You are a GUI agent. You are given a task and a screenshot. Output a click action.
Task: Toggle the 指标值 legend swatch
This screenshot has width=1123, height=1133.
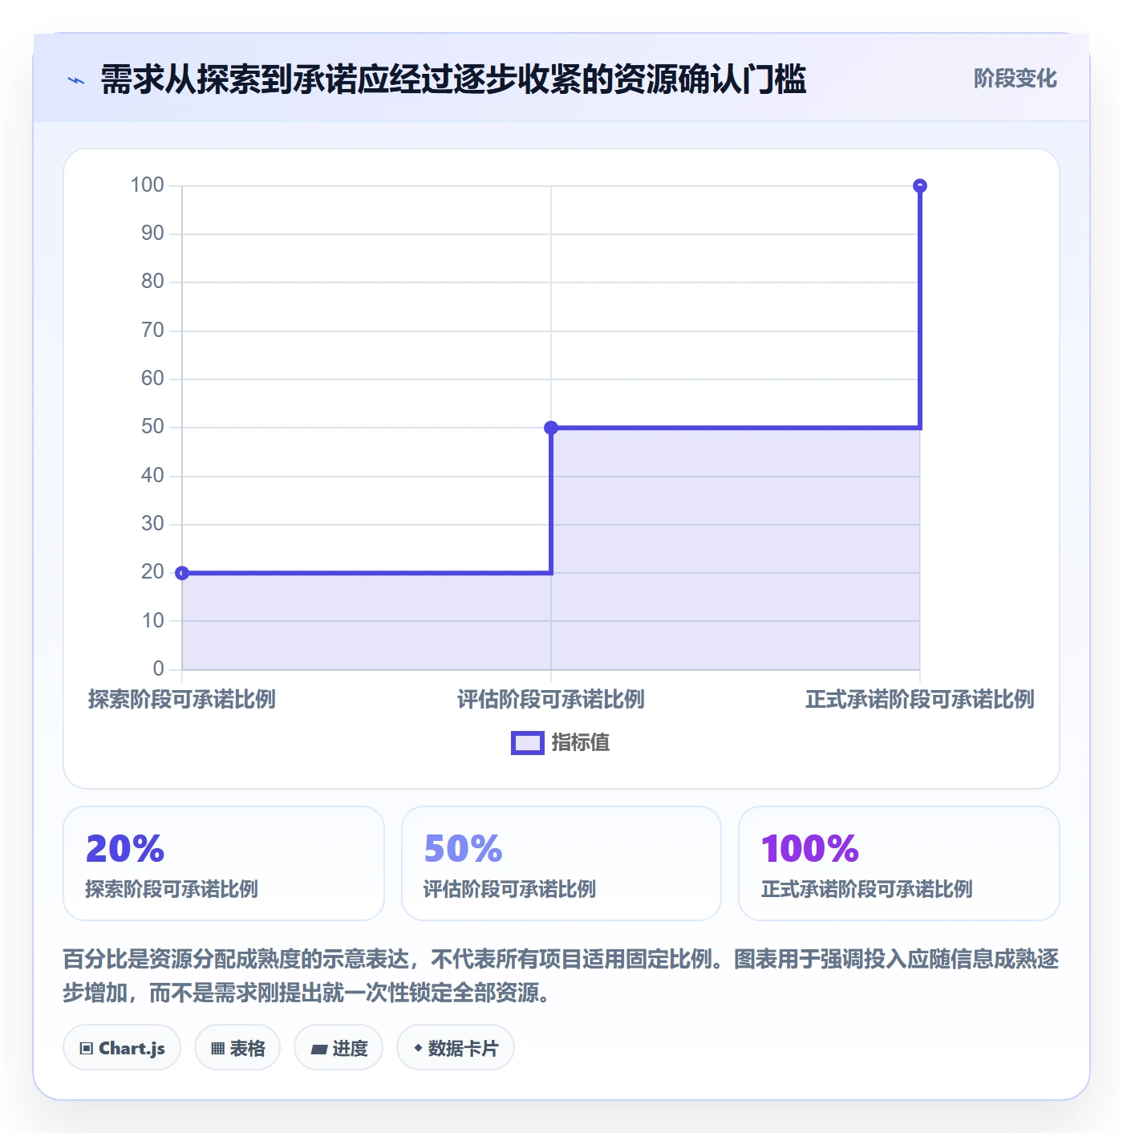click(x=528, y=743)
